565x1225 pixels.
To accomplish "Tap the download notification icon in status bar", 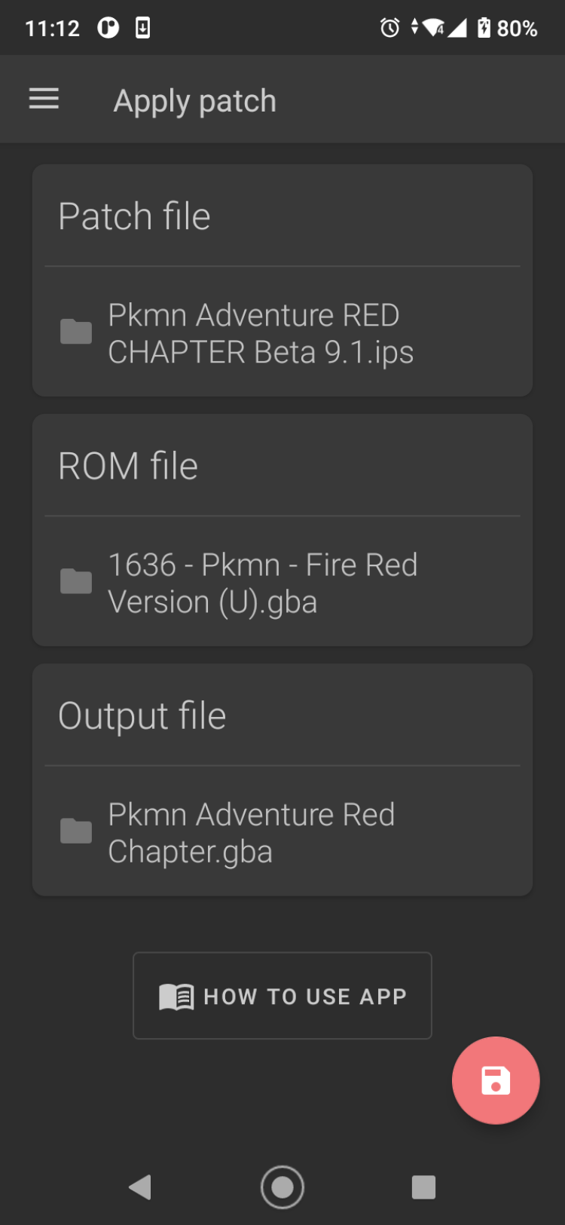I will [x=142, y=29].
